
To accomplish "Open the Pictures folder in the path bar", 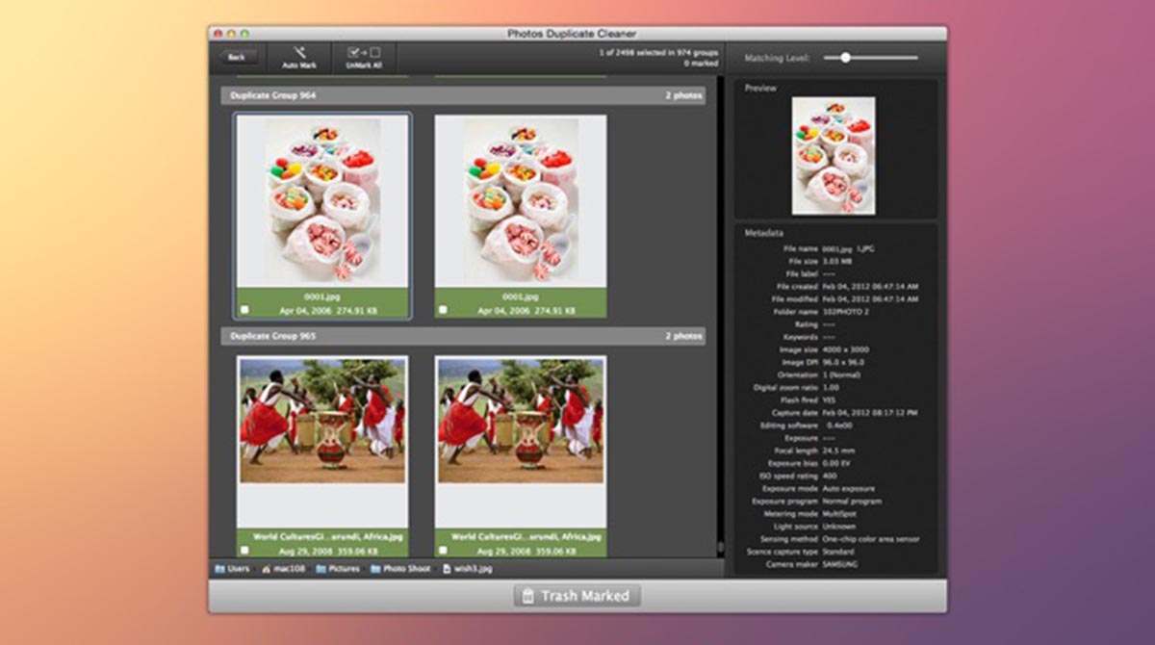I will (x=338, y=569).
